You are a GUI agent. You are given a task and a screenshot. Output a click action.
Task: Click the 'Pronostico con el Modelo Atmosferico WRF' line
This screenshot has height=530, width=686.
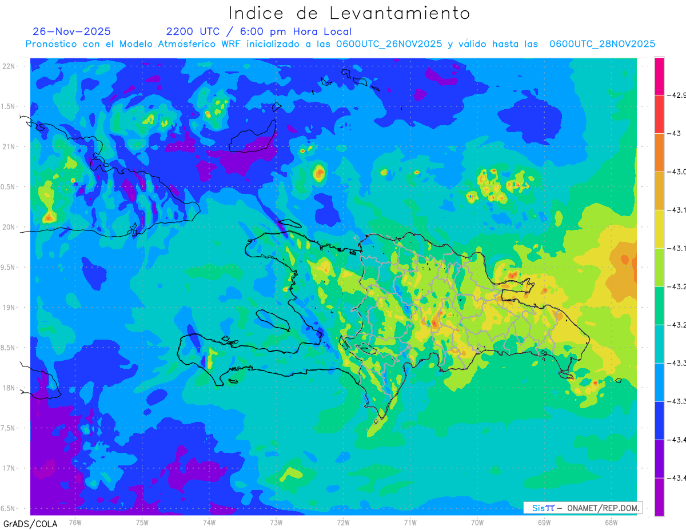340,44
